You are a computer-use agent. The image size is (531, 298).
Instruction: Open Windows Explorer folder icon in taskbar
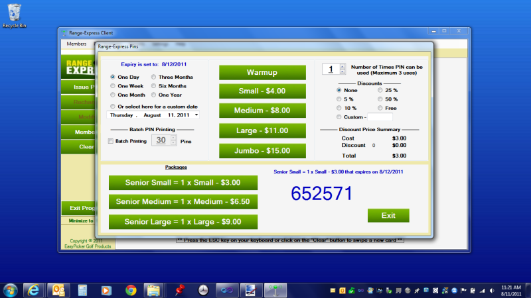click(153, 290)
